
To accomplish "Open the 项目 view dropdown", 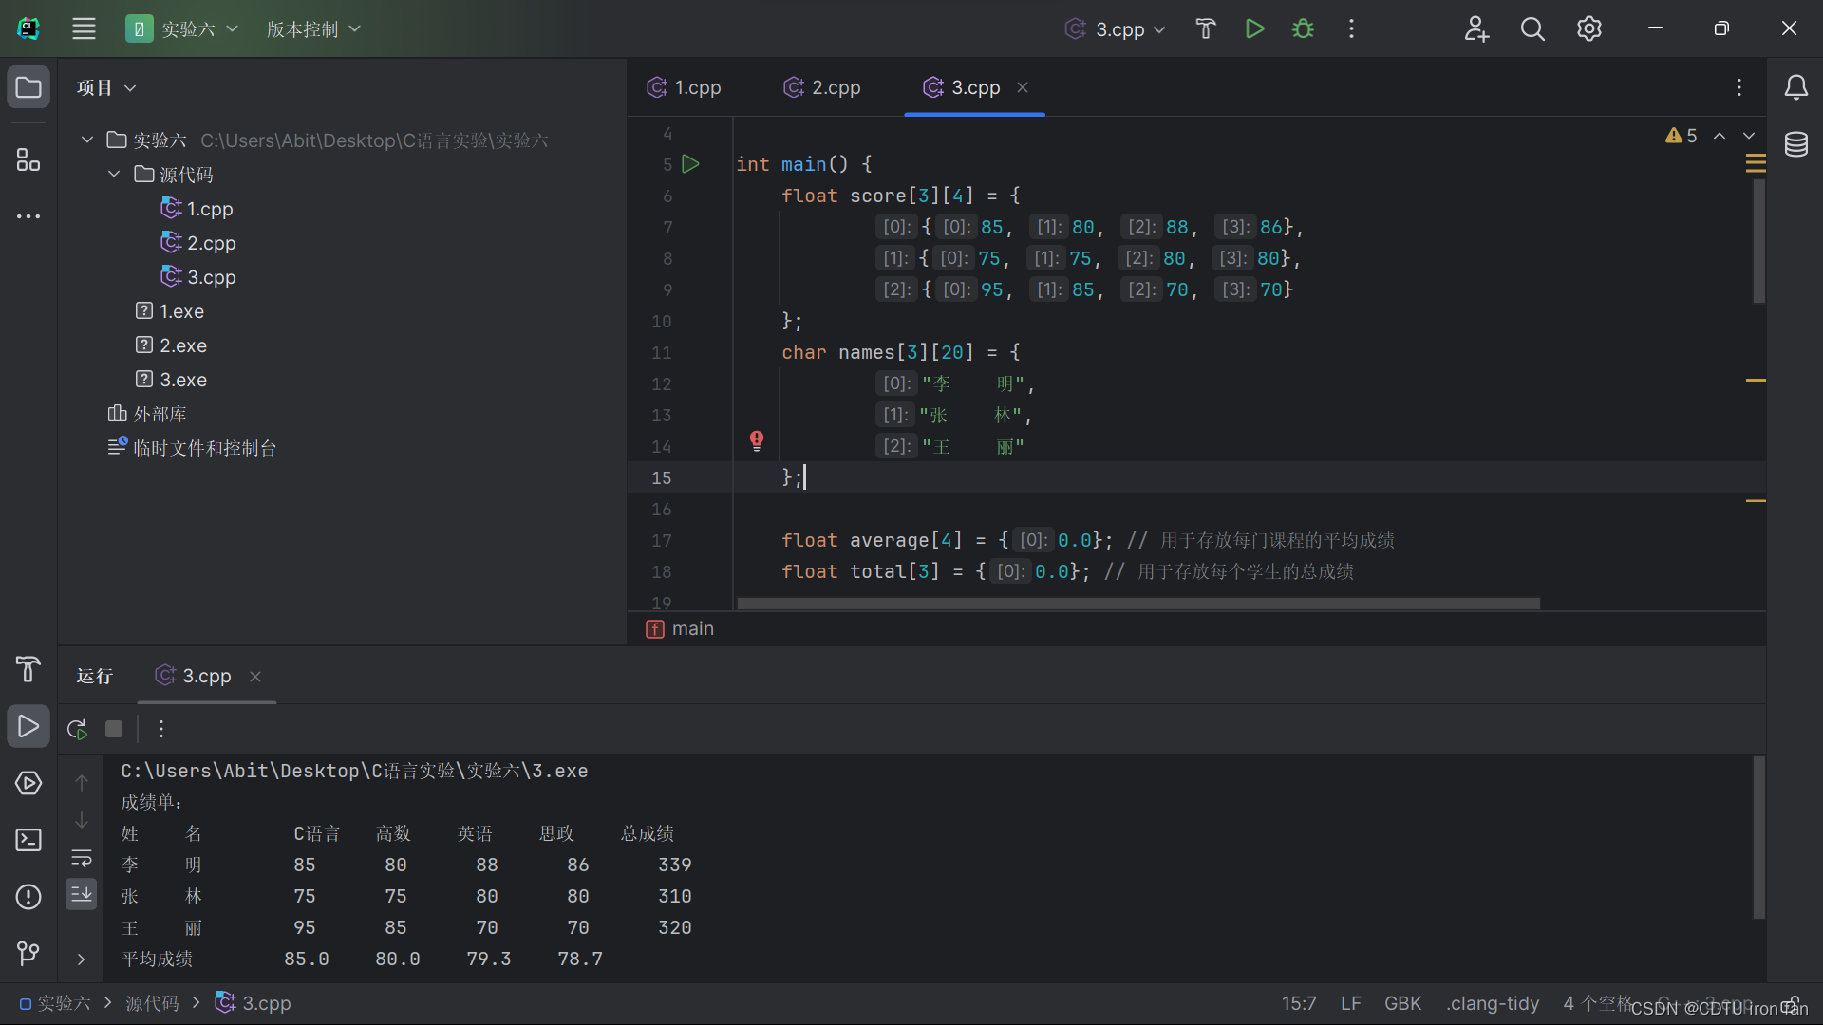I will (x=106, y=87).
